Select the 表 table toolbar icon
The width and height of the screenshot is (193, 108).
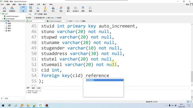23,9
